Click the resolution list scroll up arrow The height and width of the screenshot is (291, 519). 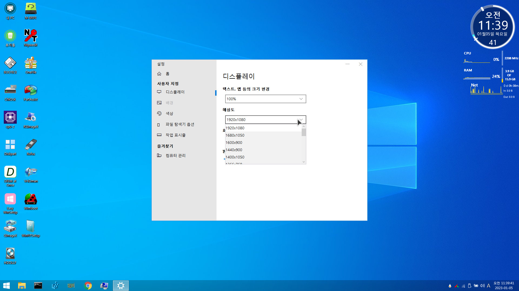[x=304, y=126]
